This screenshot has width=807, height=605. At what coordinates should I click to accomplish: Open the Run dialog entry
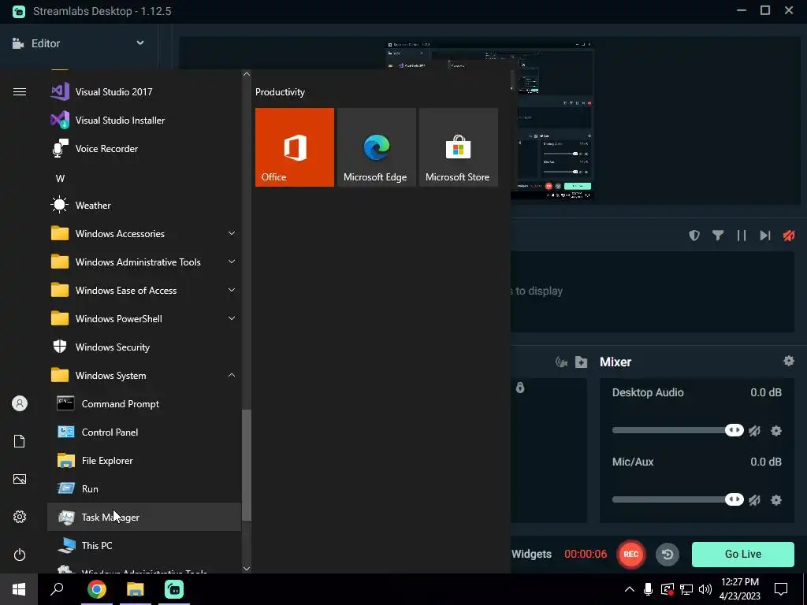(144, 488)
